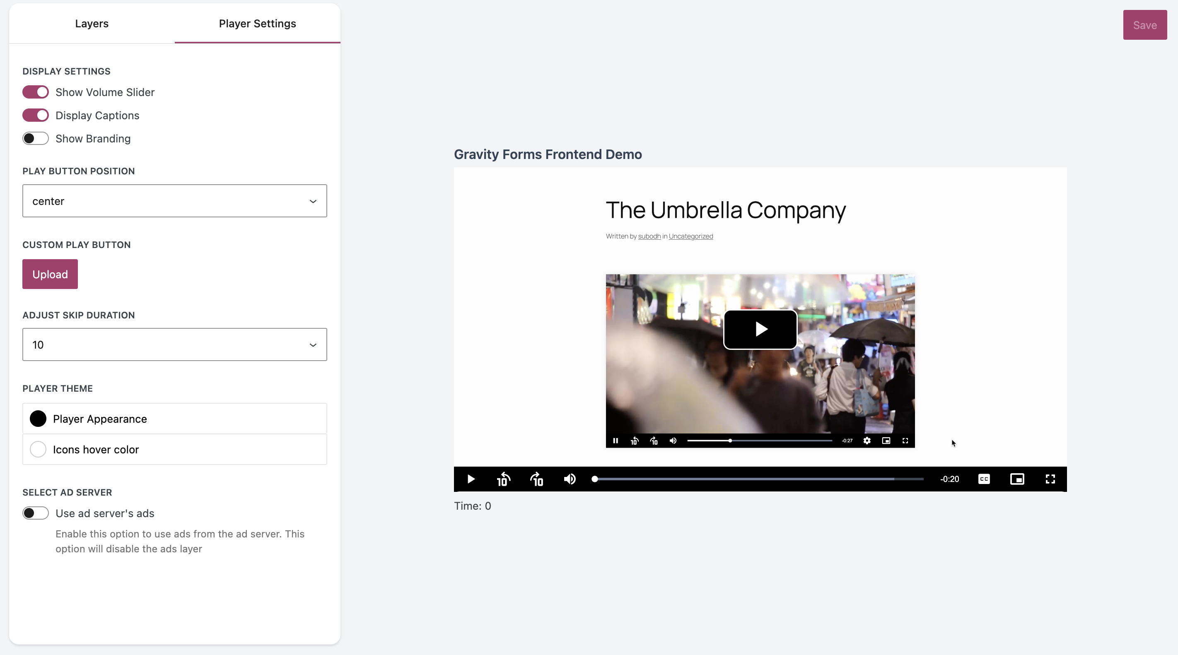
Task: Enable the Show Branding toggle
Action: [36, 139]
